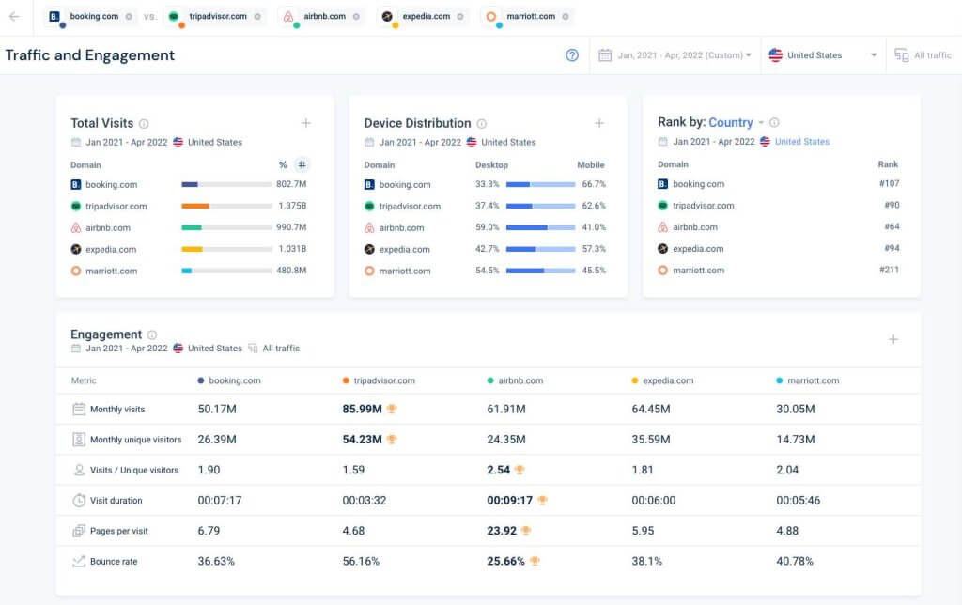Click the Rank column header
This screenshot has height=605, width=962.
click(x=888, y=164)
